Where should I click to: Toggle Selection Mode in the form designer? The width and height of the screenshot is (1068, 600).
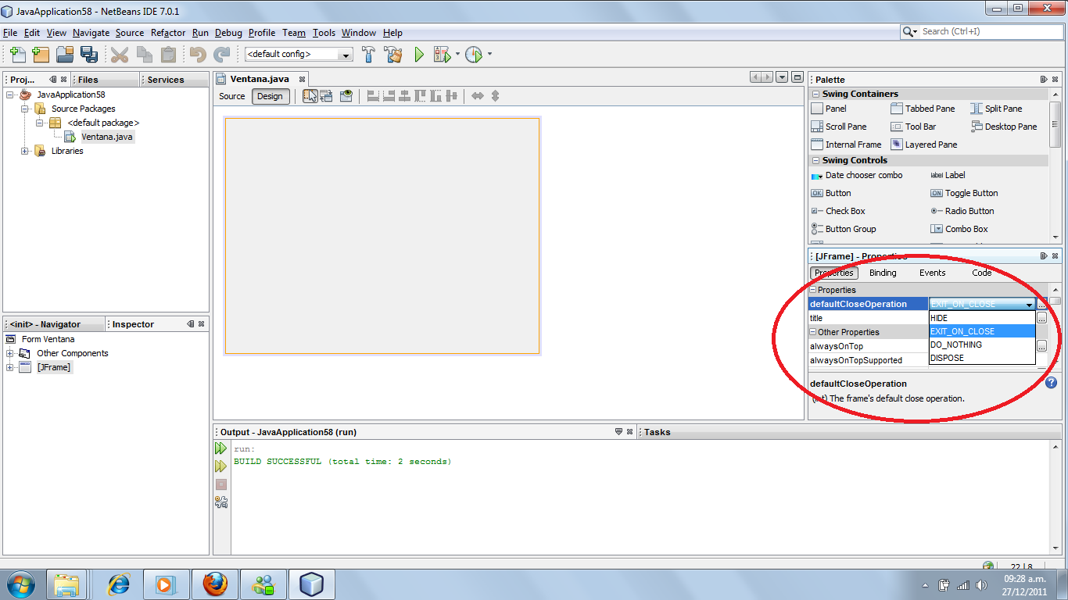pyautogui.click(x=310, y=95)
